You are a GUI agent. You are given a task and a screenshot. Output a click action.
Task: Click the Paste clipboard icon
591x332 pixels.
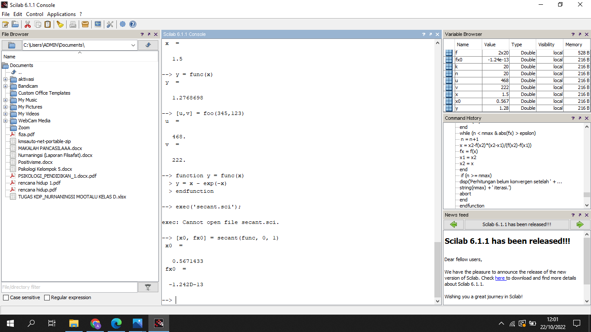[48, 24]
